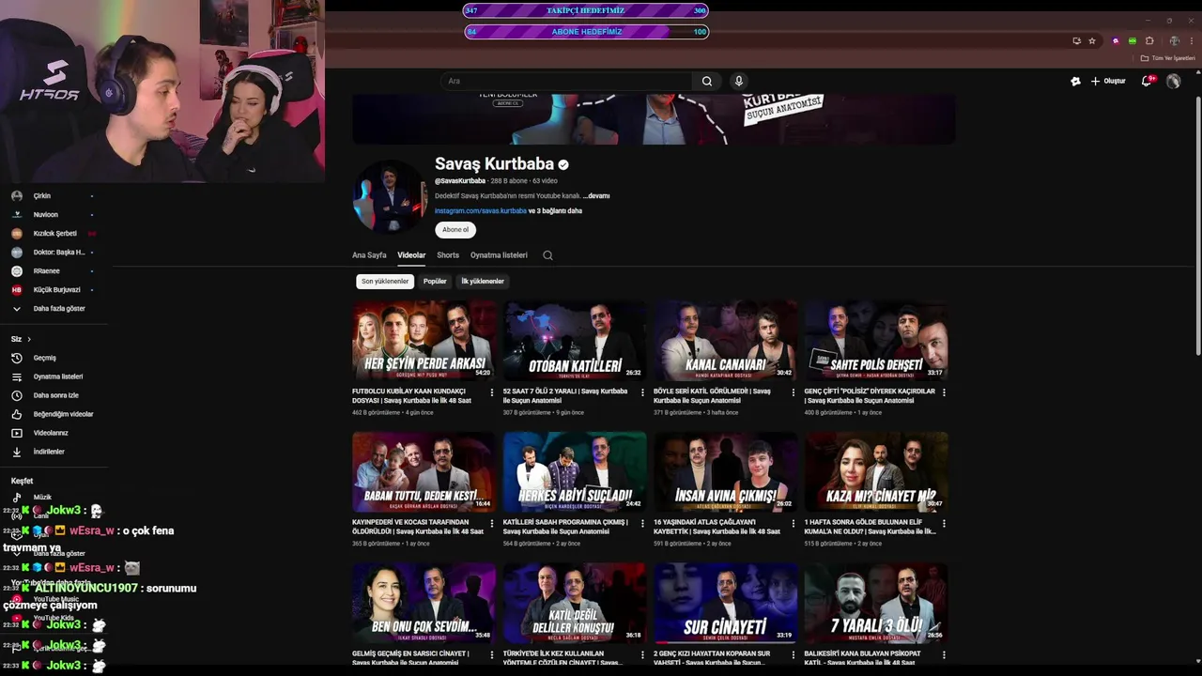Image resolution: width=1202 pixels, height=676 pixels.
Task: Open the RRaenee subscription in sidebar
Action: (x=47, y=271)
